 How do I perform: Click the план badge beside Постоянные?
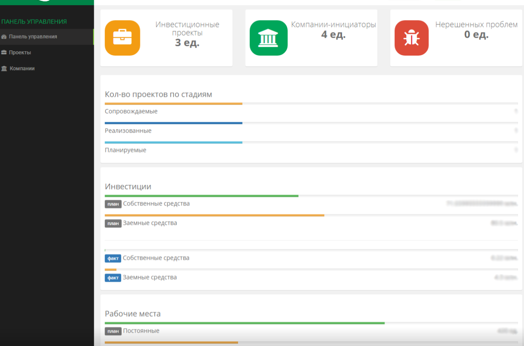[113, 331]
